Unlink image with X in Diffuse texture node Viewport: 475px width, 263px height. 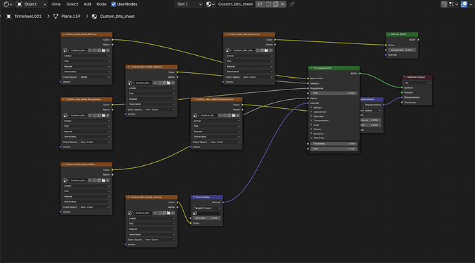108,50
